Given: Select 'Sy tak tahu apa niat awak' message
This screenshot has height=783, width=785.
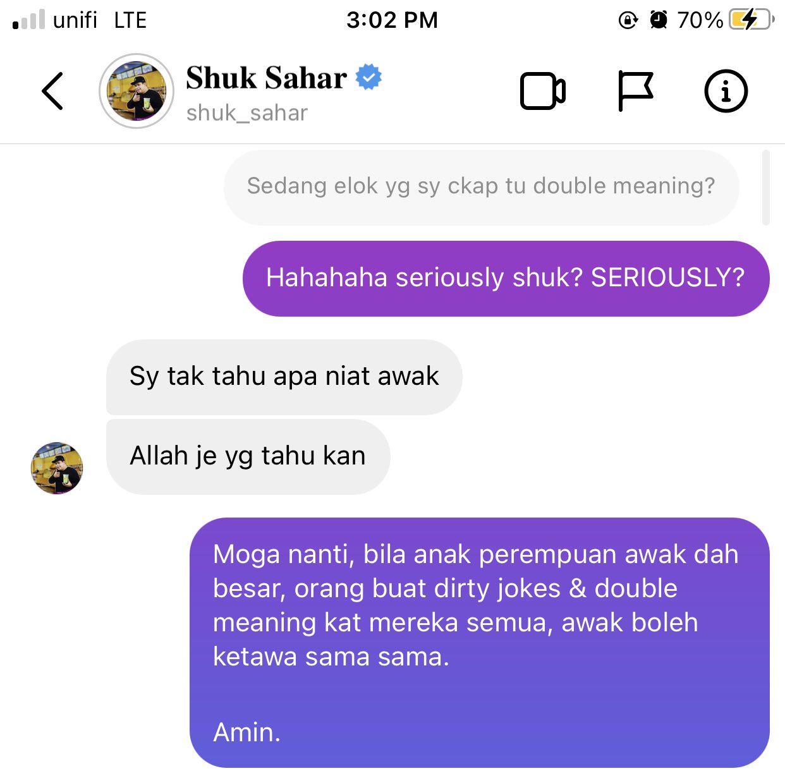Looking at the screenshot, I should pyautogui.click(x=284, y=377).
